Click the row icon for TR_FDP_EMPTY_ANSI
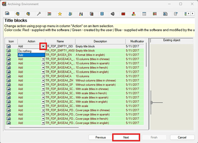Screen dimensions: 198x143 pyautogui.click(x=9, y=51)
